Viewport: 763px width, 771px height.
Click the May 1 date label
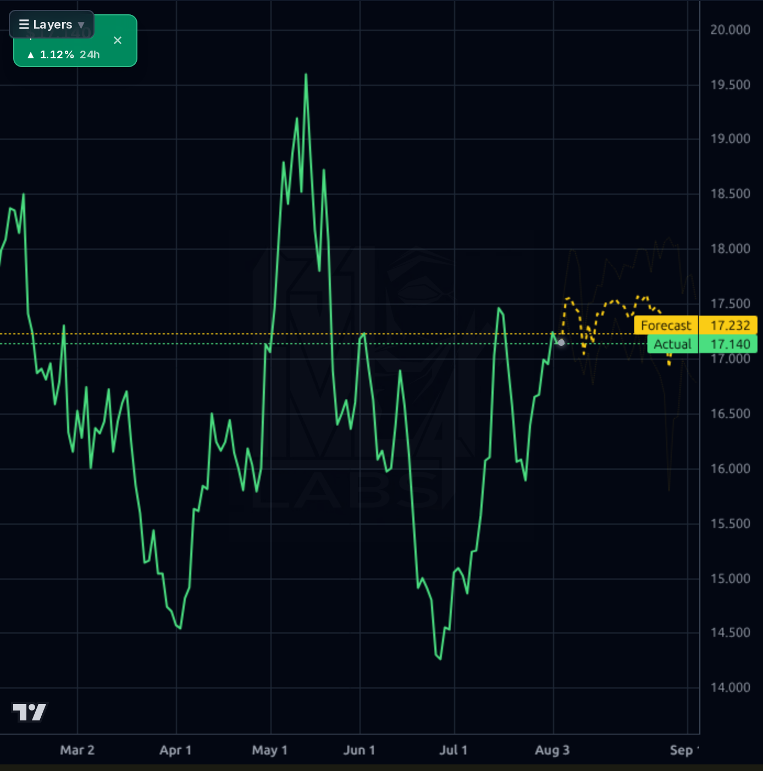(x=270, y=750)
